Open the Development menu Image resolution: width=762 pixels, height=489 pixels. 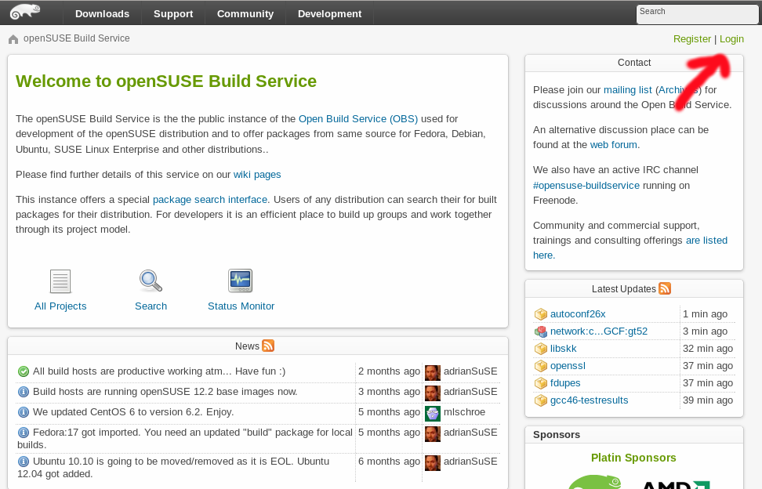point(329,13)
